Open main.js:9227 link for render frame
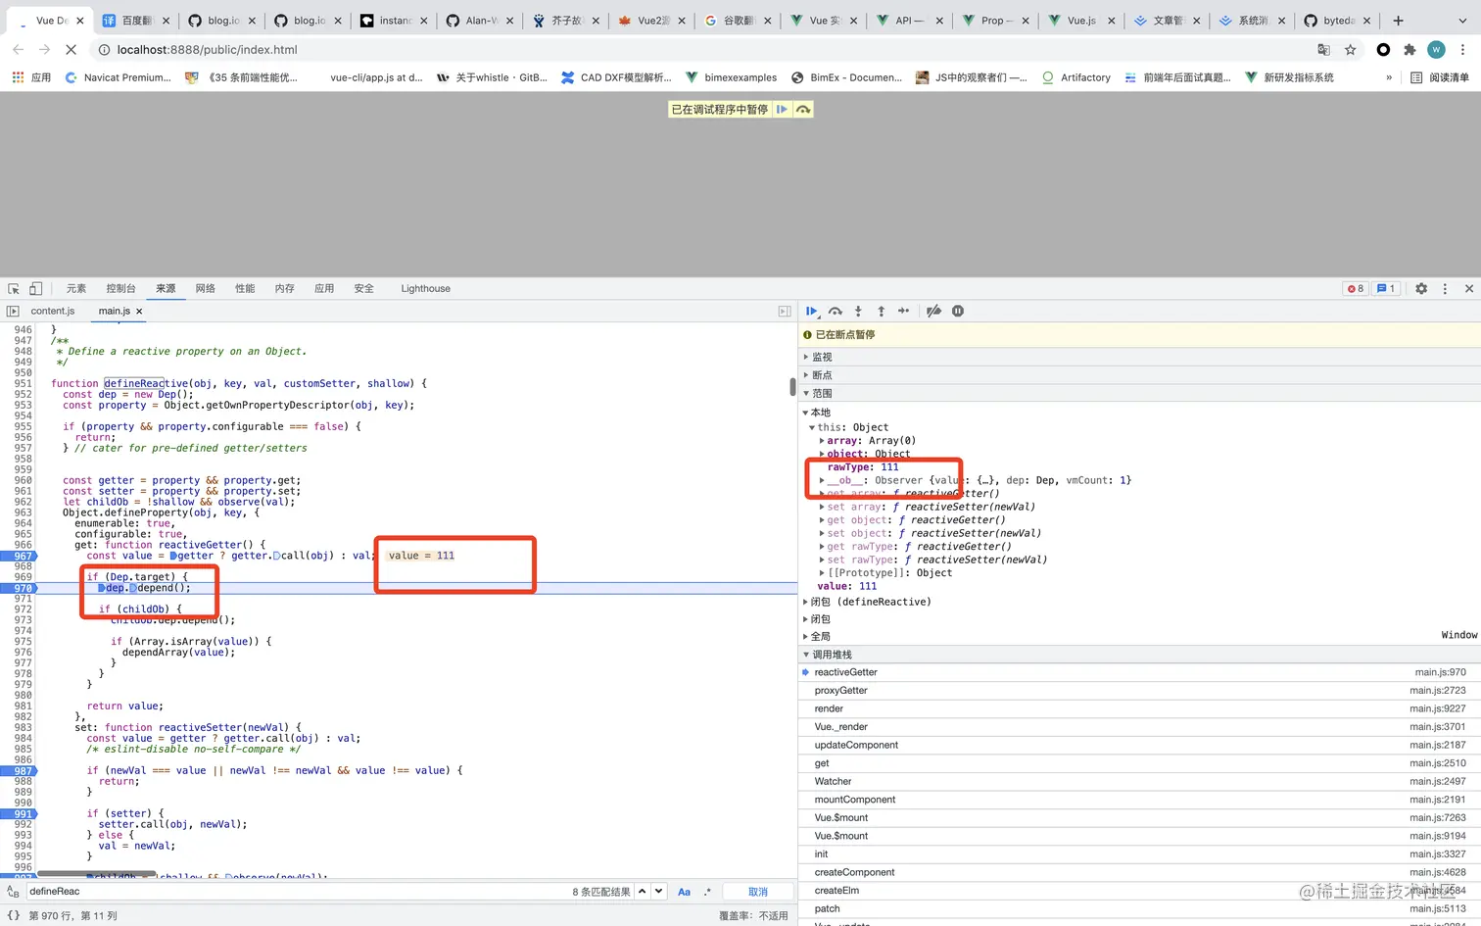 [1438, 708]
